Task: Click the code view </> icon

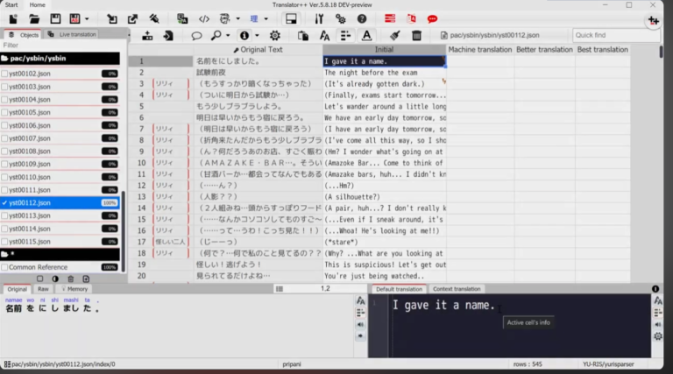Action: [203, 18]
